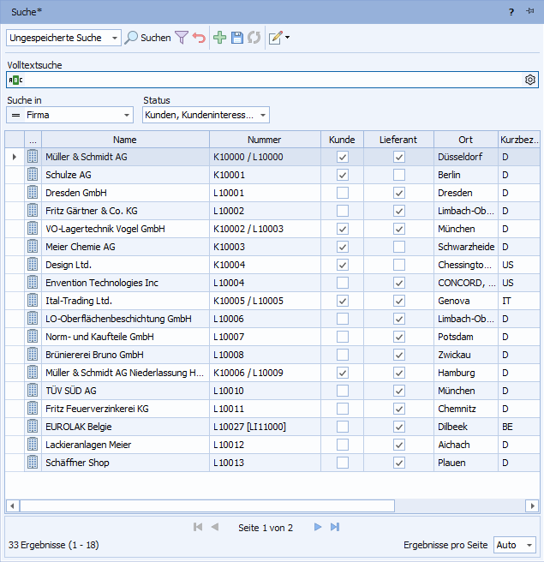
Task: Toggle Lieferant checkbox for Dresden GmbH
Action: [x=398, y=193]
